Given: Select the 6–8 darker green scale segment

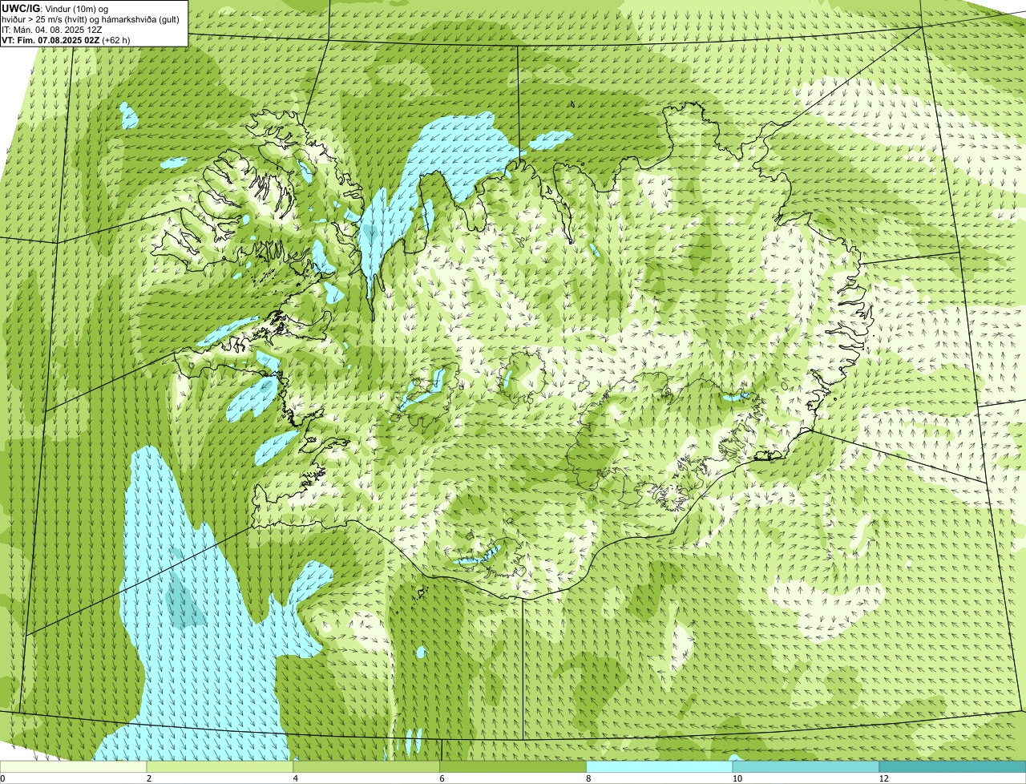Looking at the screenshot, I should coord(513,766).
